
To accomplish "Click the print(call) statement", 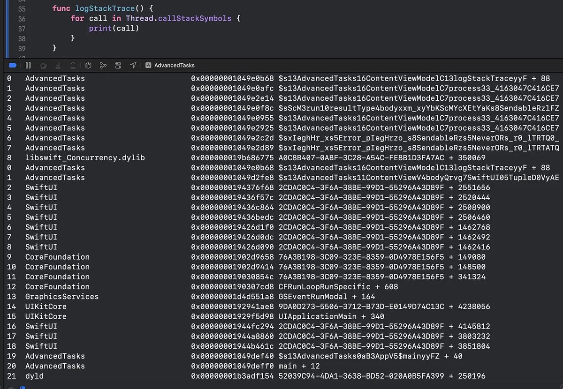I will point(114,29).
